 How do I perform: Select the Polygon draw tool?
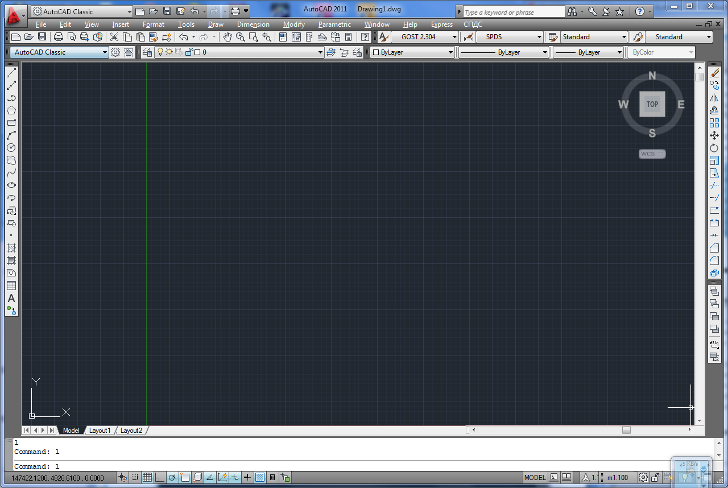(x=11, y=110)
